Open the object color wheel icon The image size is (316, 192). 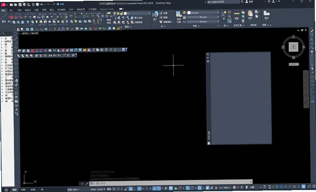pyautogui.click(x=184, y=13)
